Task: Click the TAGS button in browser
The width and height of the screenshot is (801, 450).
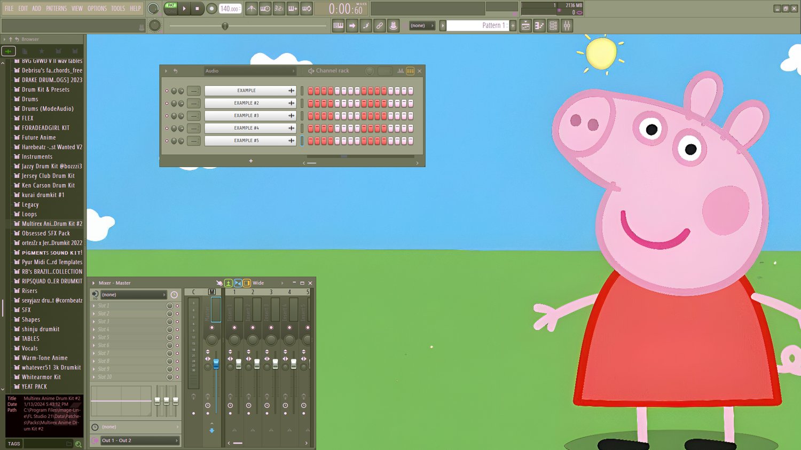Action: click(x=14, y=444)
